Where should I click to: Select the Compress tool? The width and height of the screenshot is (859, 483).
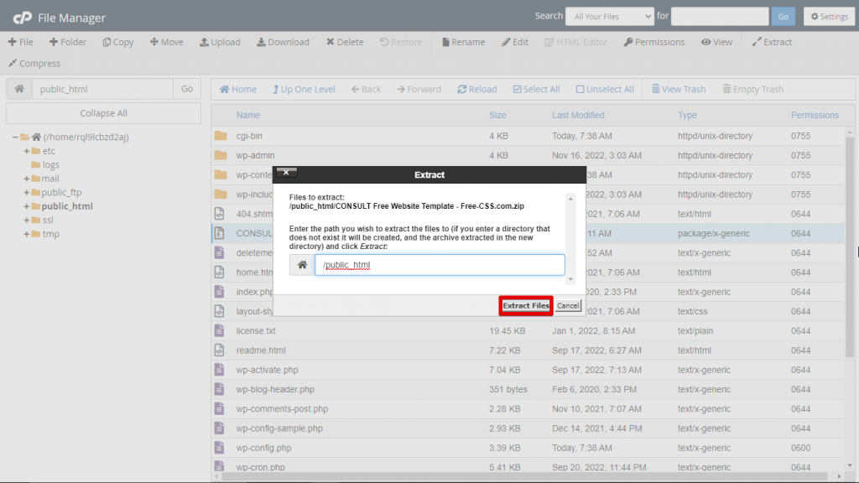34,63
